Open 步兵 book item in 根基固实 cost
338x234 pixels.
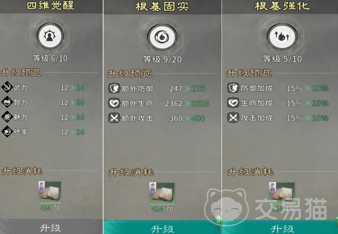tap(162, 194)
